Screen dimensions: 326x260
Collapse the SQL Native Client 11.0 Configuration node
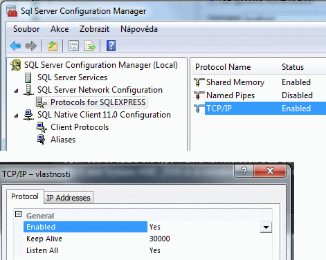[x=16, y=115]
